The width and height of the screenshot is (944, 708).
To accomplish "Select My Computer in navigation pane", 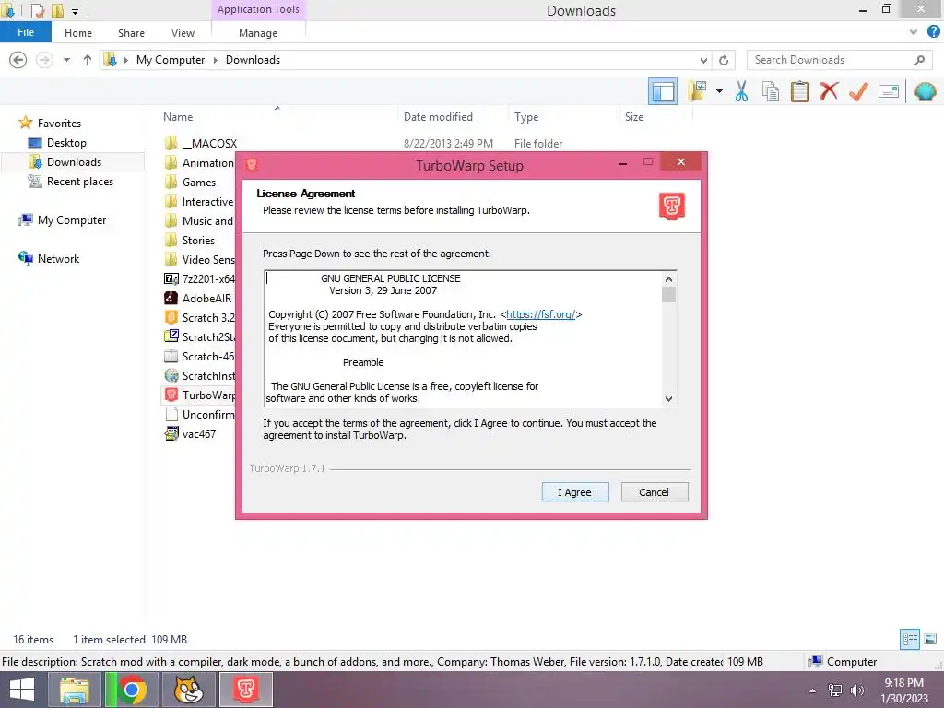I will (x=72, y=220).
